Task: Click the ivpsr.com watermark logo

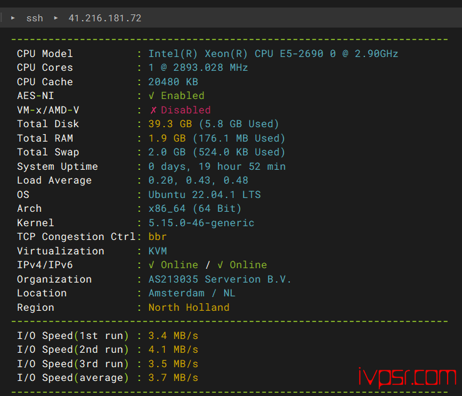Action: [x=407, y=377]
